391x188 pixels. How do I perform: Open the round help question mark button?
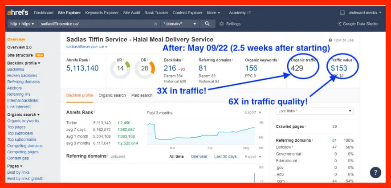click(375, 172)
